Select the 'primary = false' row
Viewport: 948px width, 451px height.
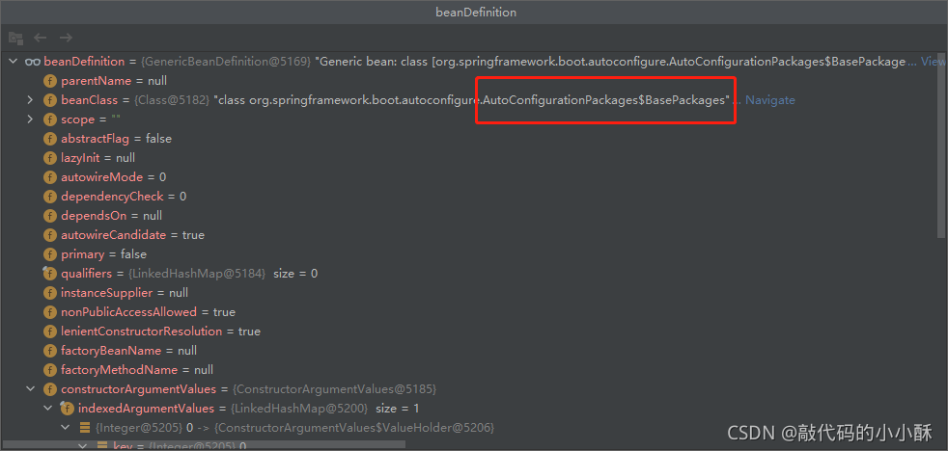[103, 254]
